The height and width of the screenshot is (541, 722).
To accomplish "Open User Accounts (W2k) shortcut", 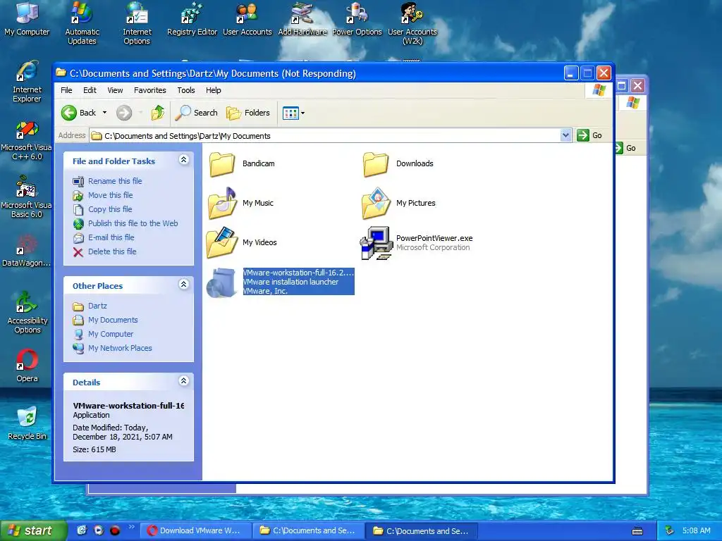I will [x=412, y=23].
